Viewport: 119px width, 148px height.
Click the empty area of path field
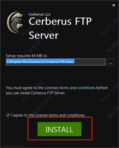(x=90, y=62)
